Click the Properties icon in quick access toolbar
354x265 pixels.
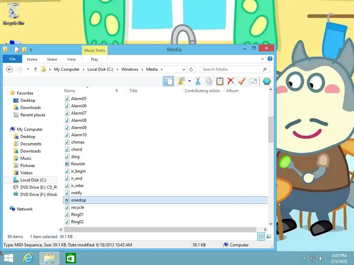click(x=17, y=50)
